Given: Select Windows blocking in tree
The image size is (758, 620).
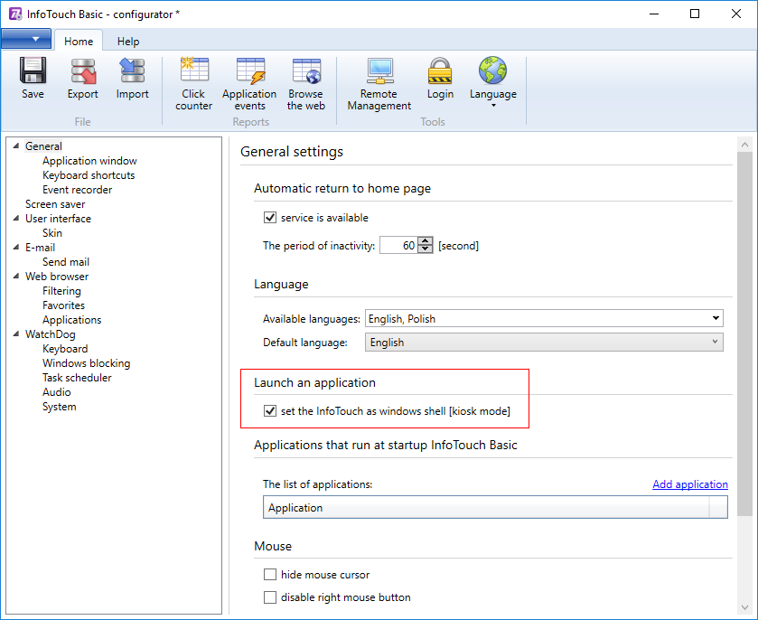Looking at the screenshot, I should coord(86,363).
